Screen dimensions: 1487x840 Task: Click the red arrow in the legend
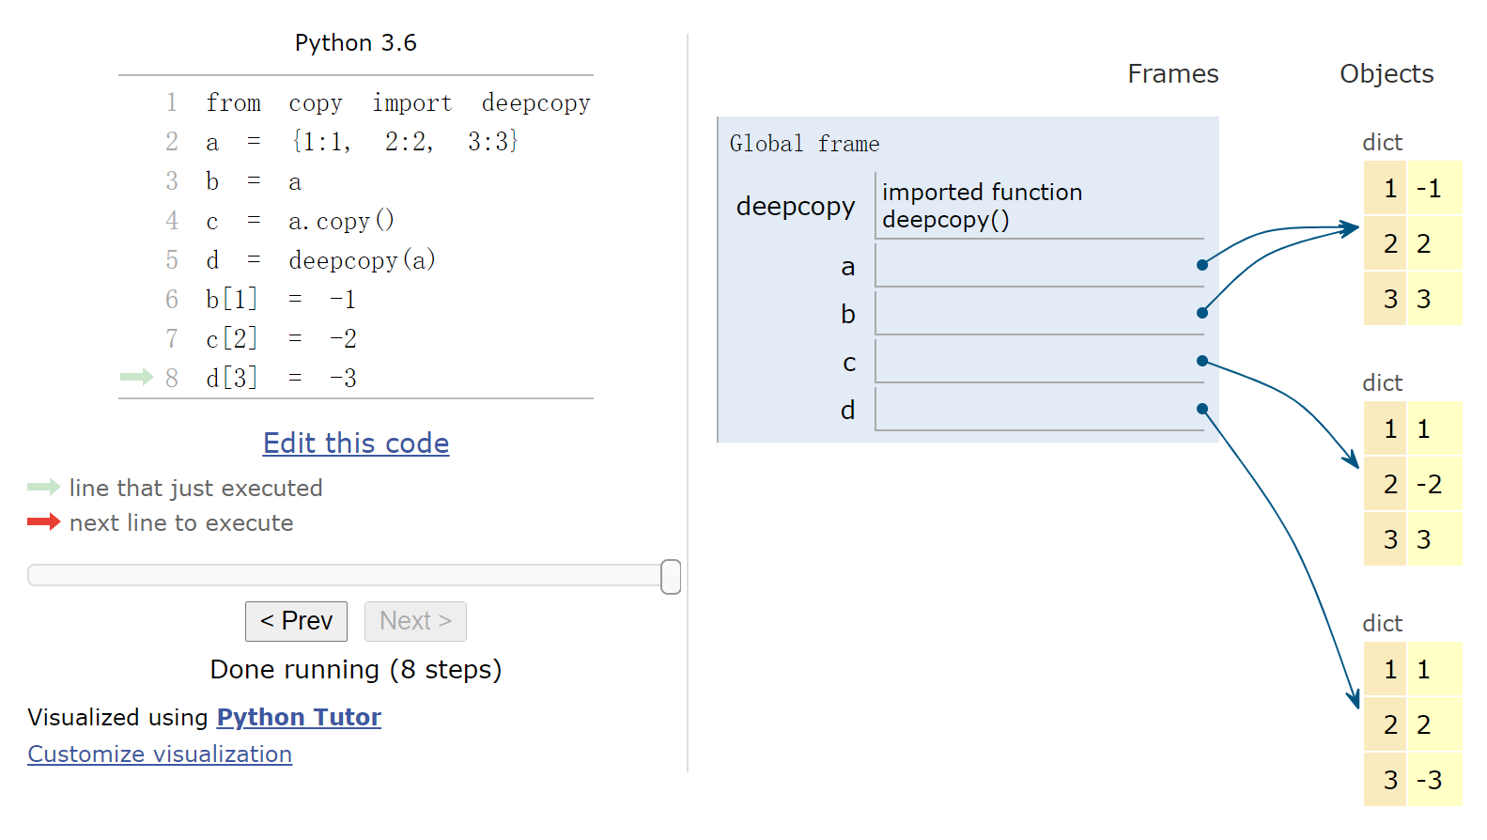click(43, 521)
